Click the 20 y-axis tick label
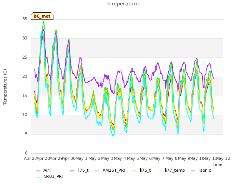The image size is (246, 184). [25, 77]
